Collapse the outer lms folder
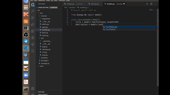This screenshot has width=170, height=95. (41, 13)
